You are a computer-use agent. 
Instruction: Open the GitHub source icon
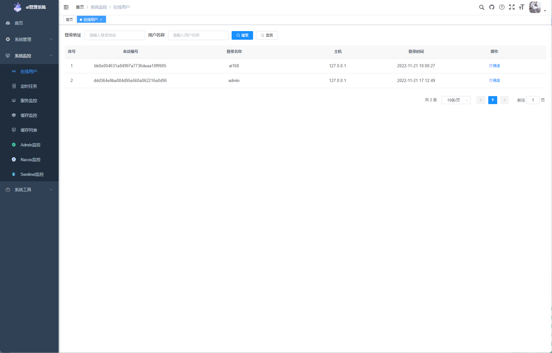(x=492, y=7)
